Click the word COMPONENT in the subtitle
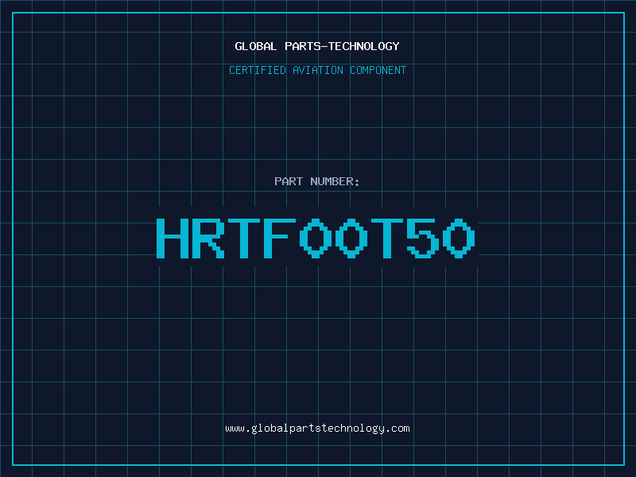The height and width of the screenshot is (477, 636). (x=378, y=70)
